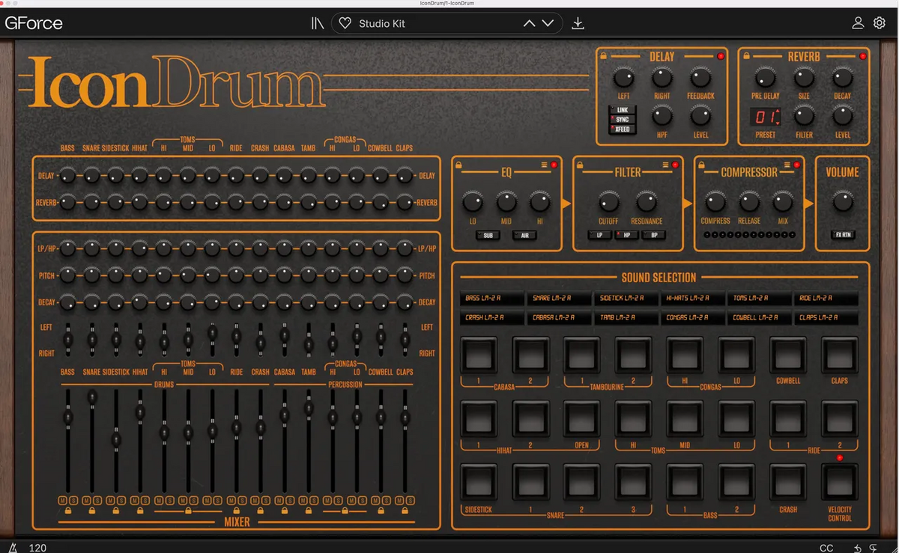Click the Snare channel volume fader
This screenshot has height=553, width=899.
(92, 396)
